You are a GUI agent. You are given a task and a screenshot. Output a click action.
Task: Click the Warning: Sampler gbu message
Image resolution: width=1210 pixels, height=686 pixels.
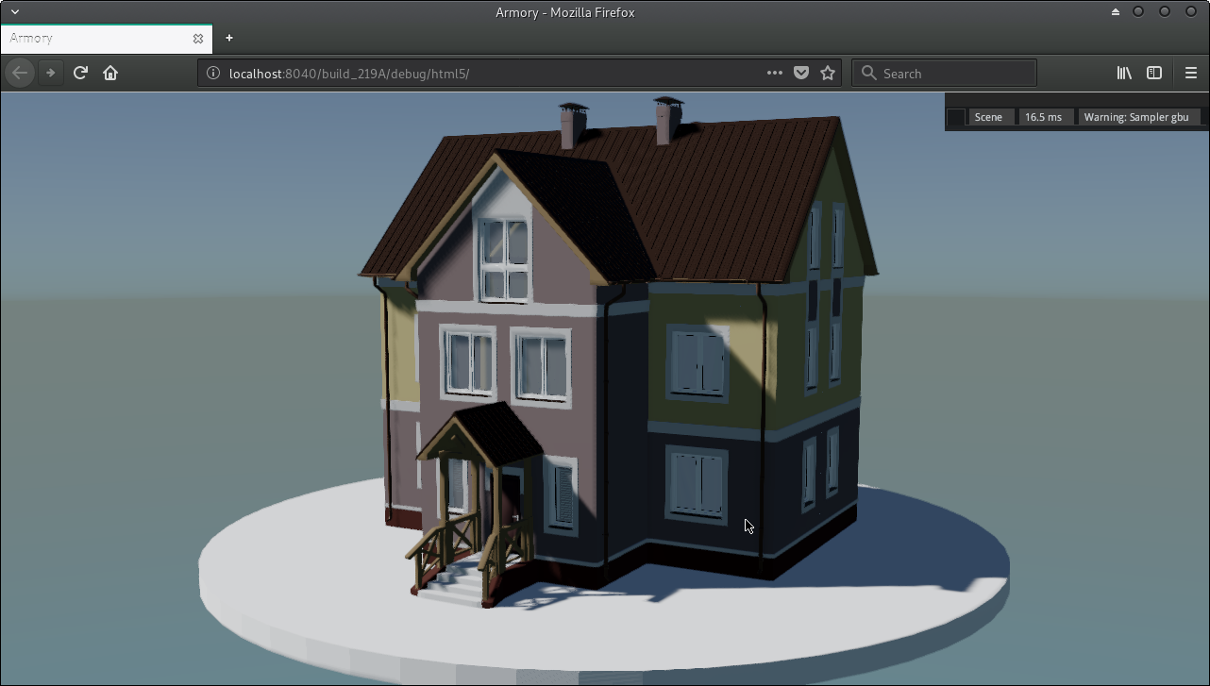coord(1139,117)
